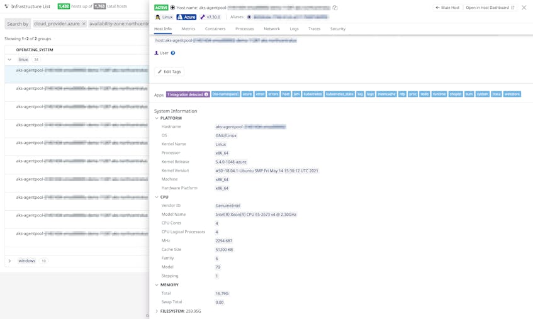This screenshot has width=533, height=319.
Task: Click the 1,432 hosts up count badge
Action: (x=64, y=6)
